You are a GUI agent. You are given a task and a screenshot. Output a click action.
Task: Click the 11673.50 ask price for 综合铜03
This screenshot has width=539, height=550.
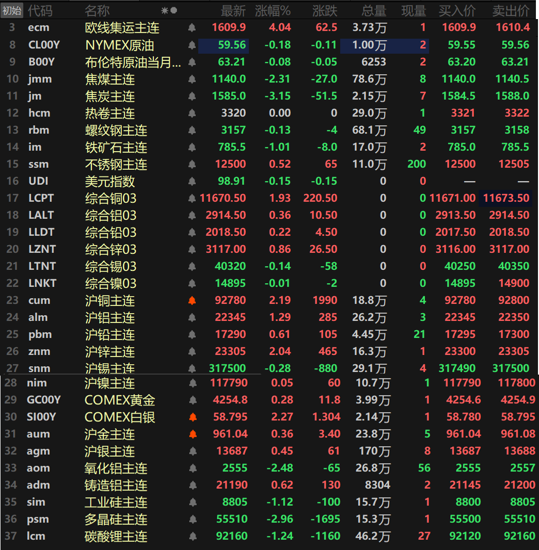point(505,198)
